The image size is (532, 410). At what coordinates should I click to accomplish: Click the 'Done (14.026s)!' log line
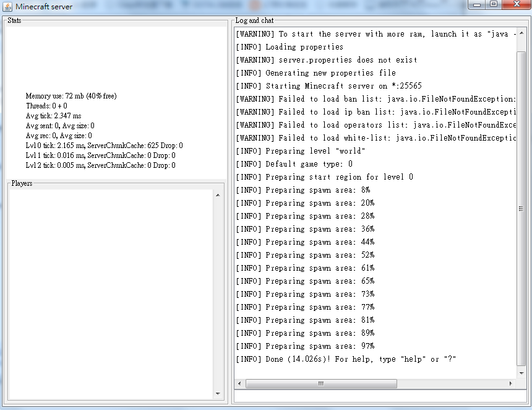pyautogui.click(x=346, y=359)
